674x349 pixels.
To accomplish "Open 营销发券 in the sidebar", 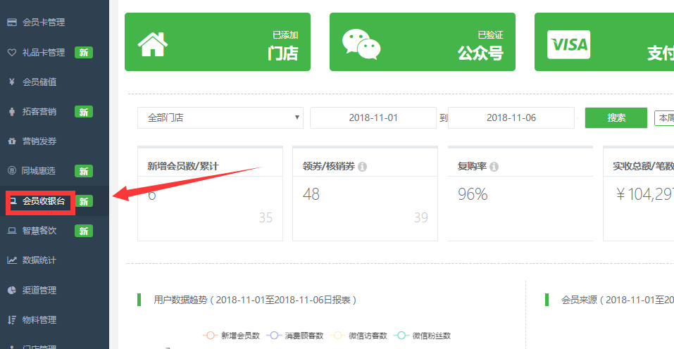I will coord(39,141).
